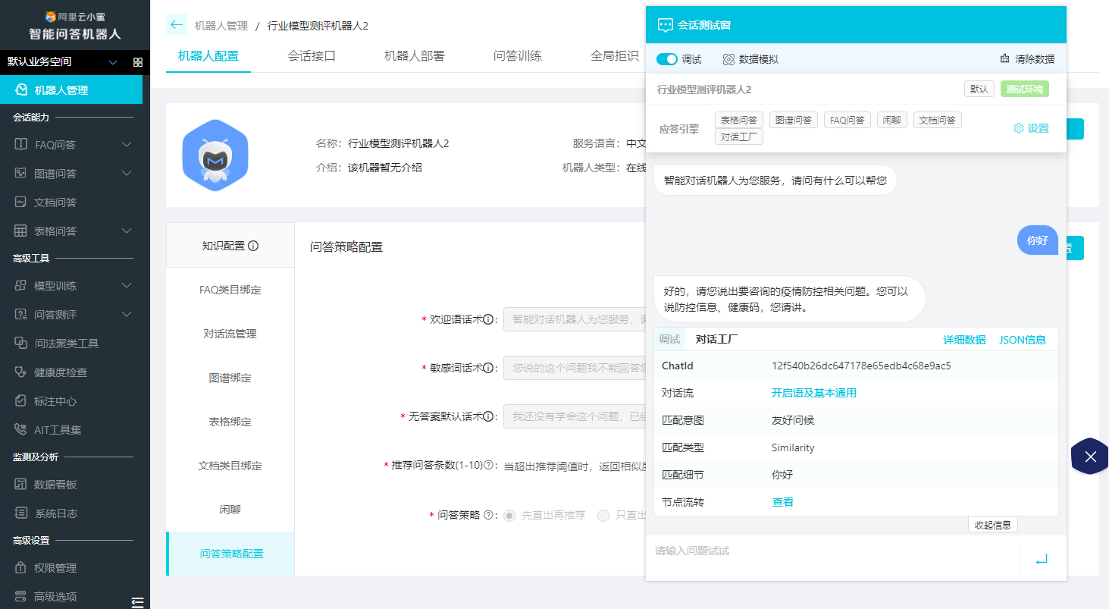The height and width of the screenshot is (609, 1109).
Task: Click the 标注中心 icon
Action: [x=21, y=401]
